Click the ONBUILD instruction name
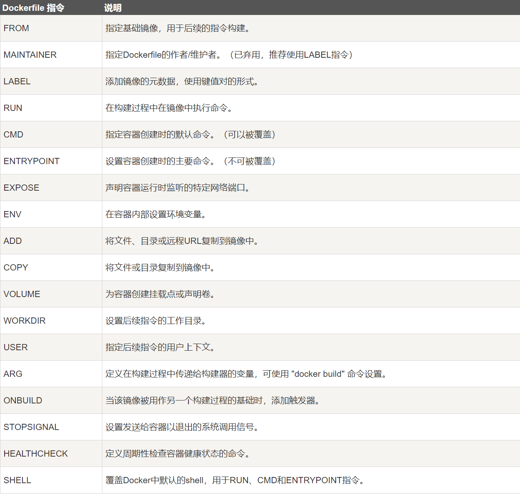Screen dimensions: 520x494 click(x=23, y=401)
